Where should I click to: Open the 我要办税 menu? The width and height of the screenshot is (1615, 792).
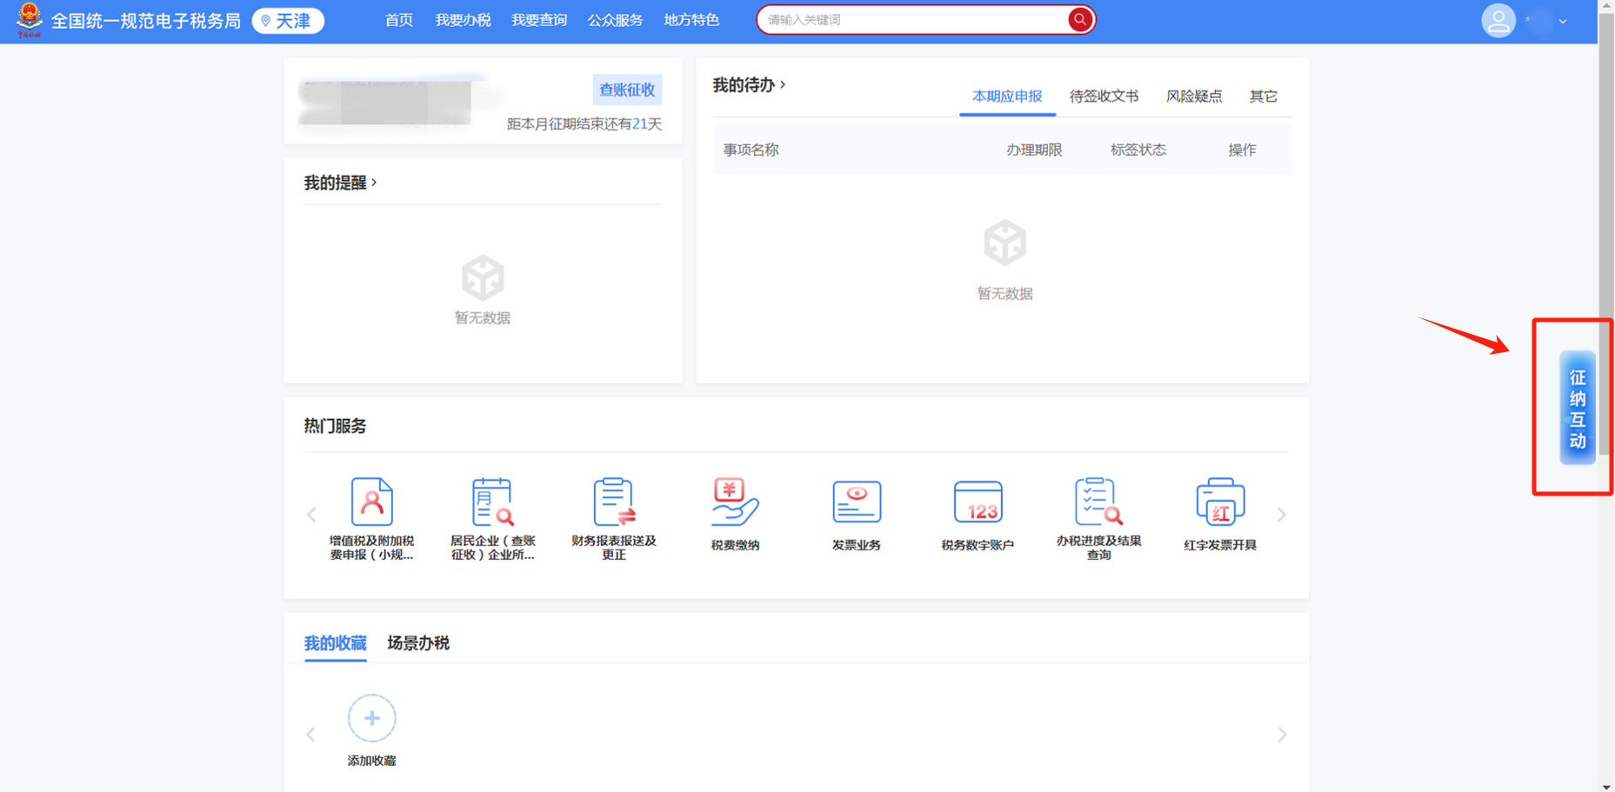(x=463, y=20)
